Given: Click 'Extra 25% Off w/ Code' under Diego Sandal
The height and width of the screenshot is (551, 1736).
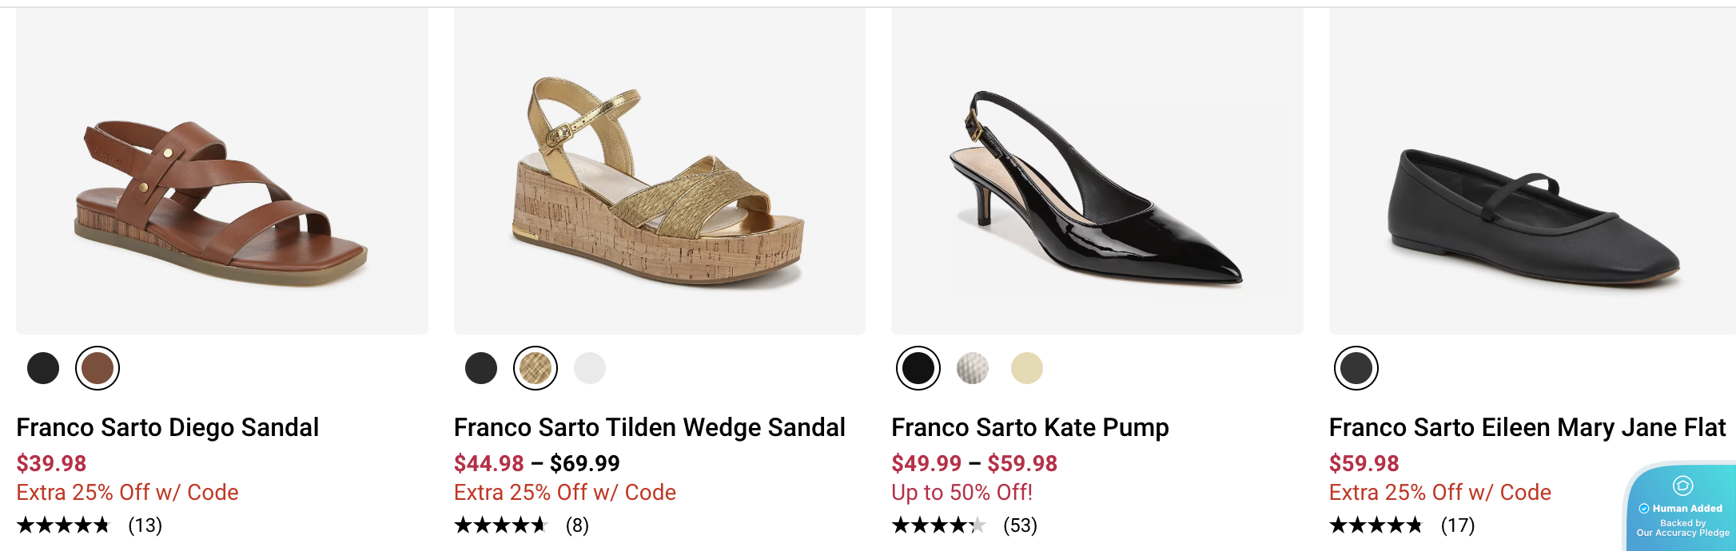Looking at the screenshot, I should click(127, 493).
